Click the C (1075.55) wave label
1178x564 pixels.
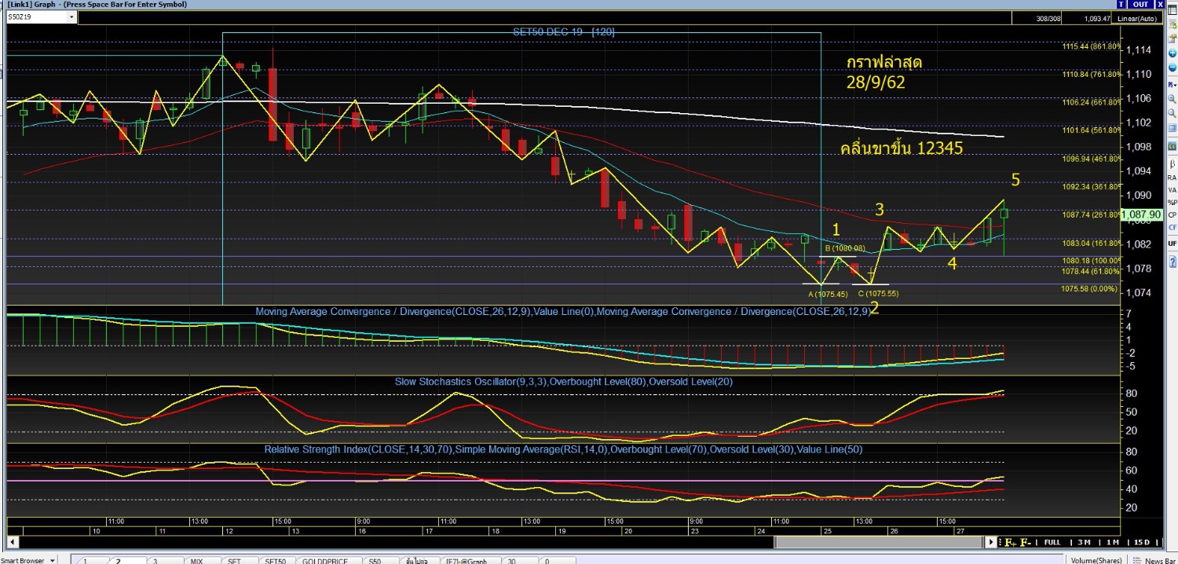(878, 295)
